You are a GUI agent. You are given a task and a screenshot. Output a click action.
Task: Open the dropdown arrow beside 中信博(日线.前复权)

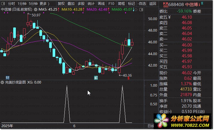click(x=36, y=9)
